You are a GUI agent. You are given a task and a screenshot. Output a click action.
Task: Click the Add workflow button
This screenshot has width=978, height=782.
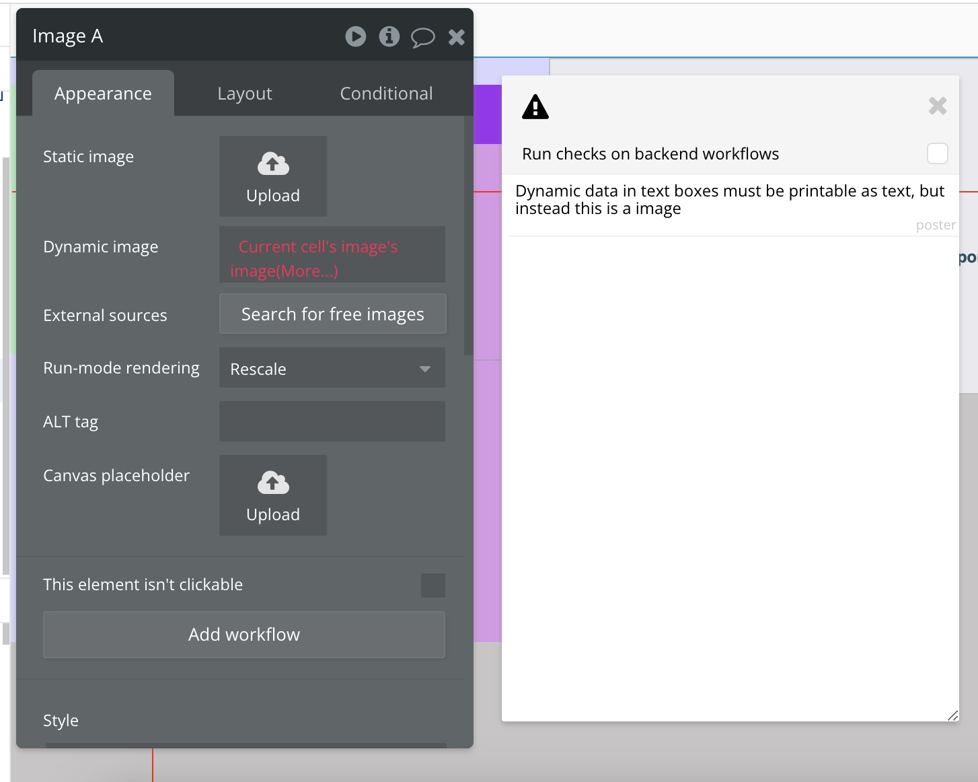point(244,635)
